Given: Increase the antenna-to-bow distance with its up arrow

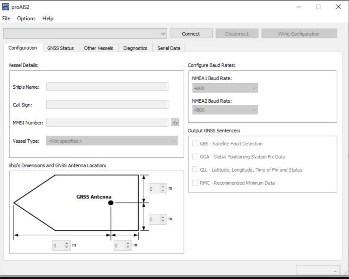Looking at the screenshot, I should [x=67, y=243].
